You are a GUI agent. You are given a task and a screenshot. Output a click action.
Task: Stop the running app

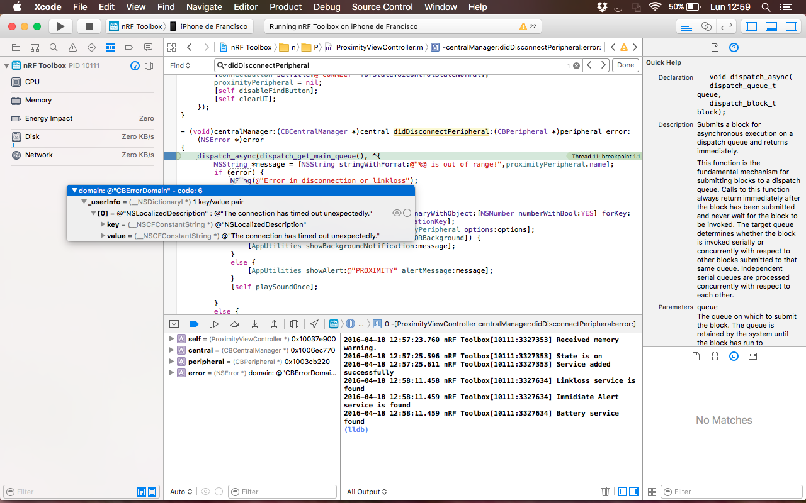click(x=89, y=26)
